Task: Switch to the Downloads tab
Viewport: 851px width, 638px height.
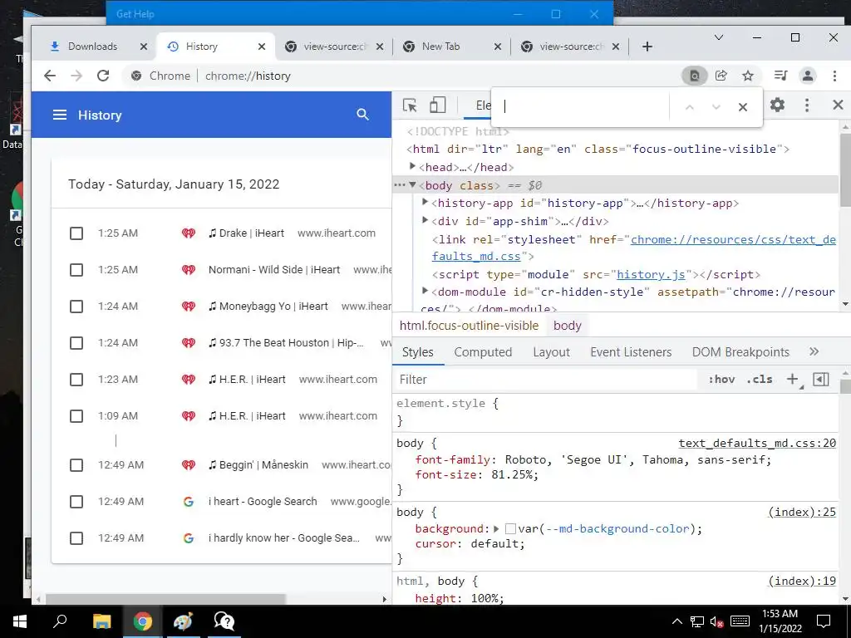Action: [92, 47]
